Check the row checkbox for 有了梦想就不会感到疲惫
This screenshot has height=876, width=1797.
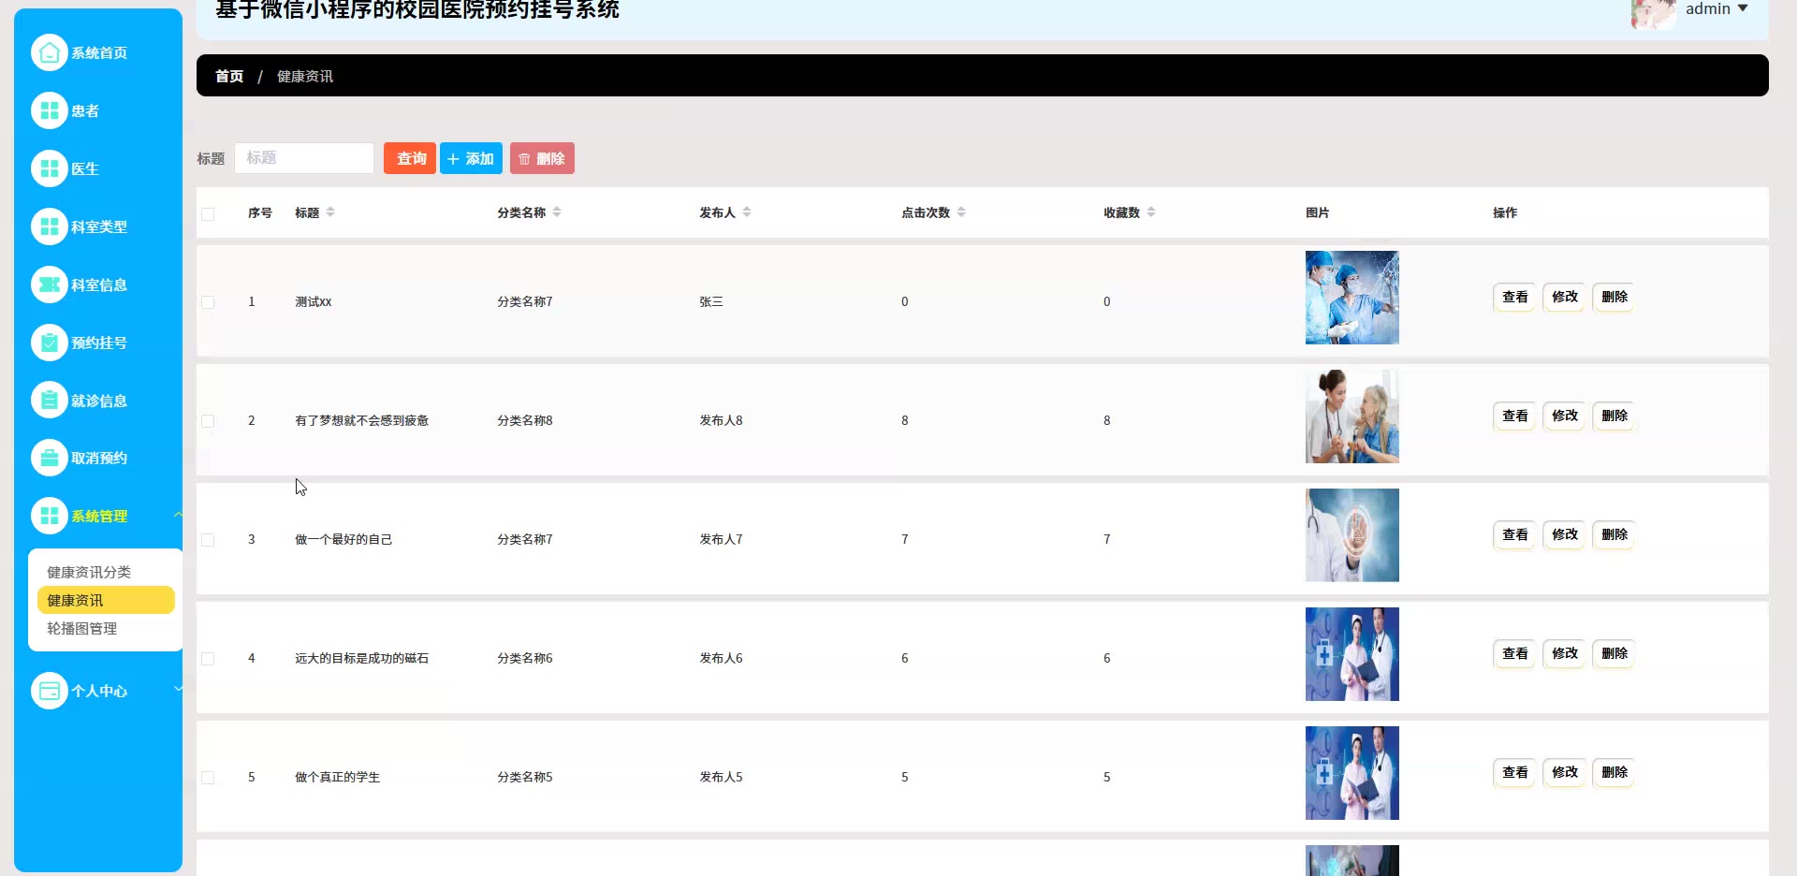point(208,421)
